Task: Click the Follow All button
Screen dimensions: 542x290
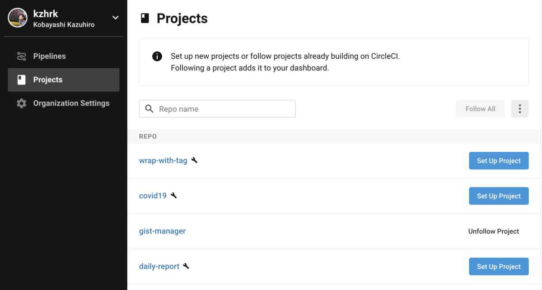Action: click(480, 109)
